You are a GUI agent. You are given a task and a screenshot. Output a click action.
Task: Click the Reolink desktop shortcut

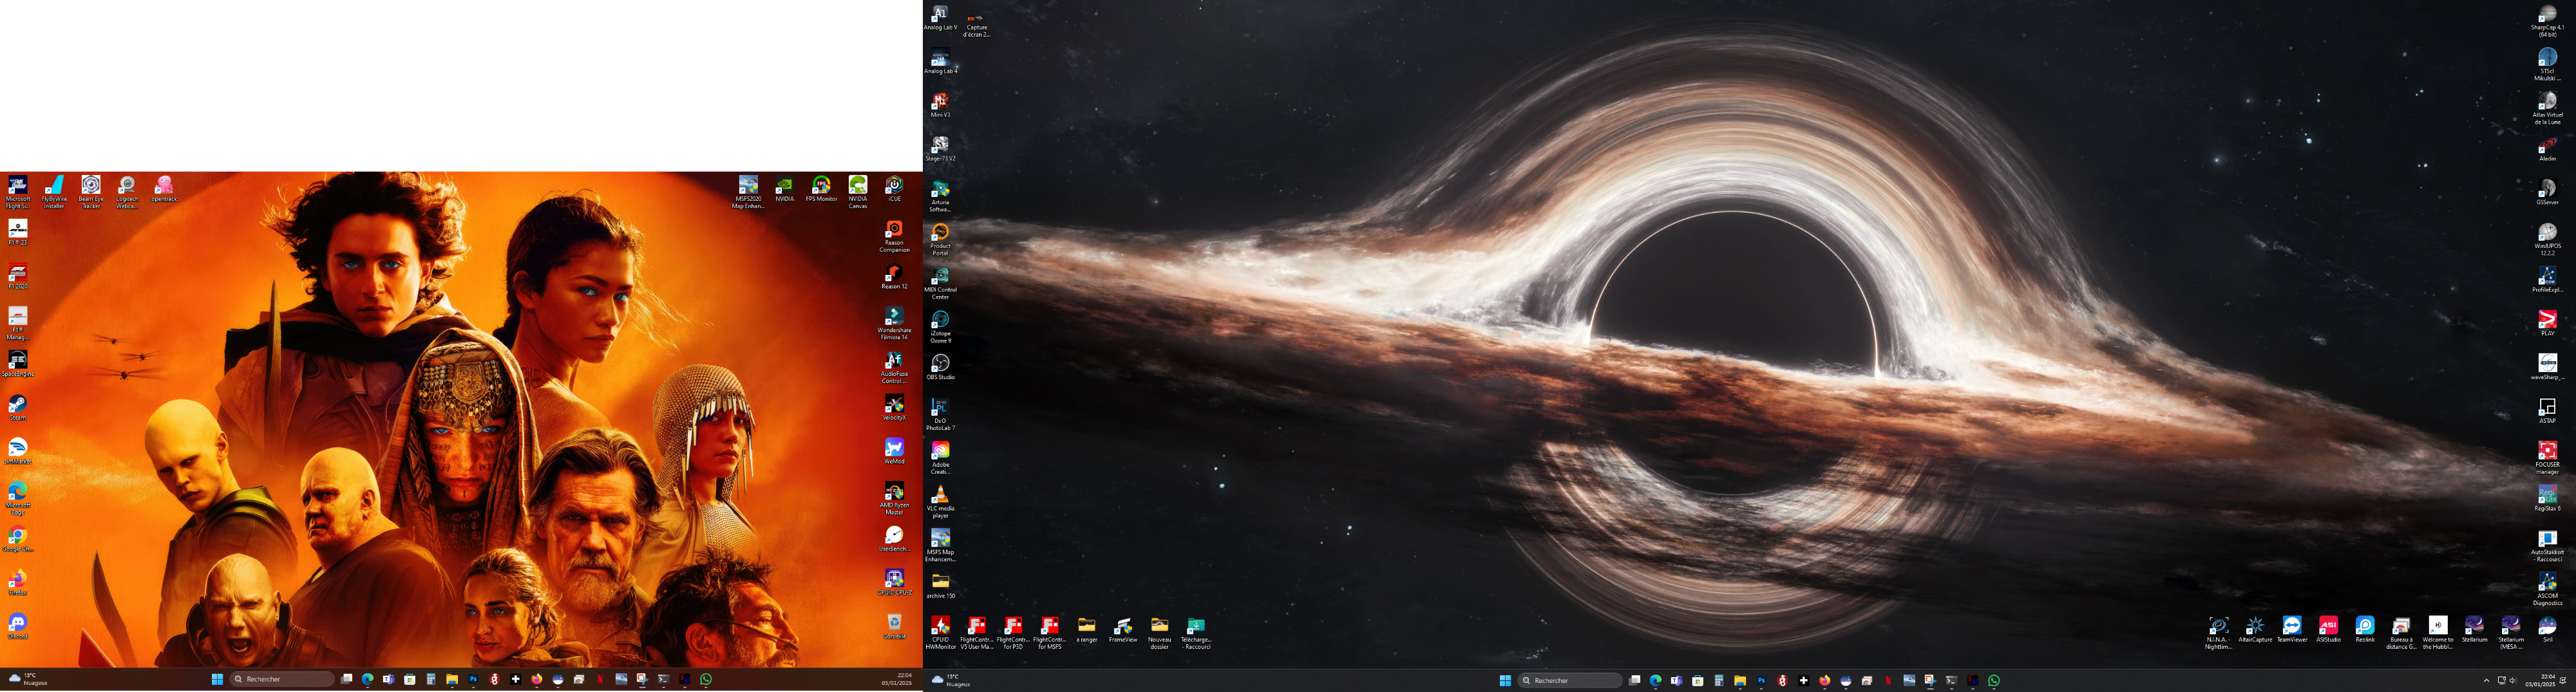click(2364, 630)
